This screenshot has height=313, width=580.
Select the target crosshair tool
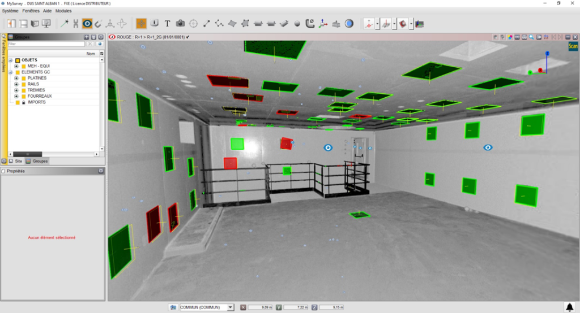pyautogui.click(x=193, y=24)
